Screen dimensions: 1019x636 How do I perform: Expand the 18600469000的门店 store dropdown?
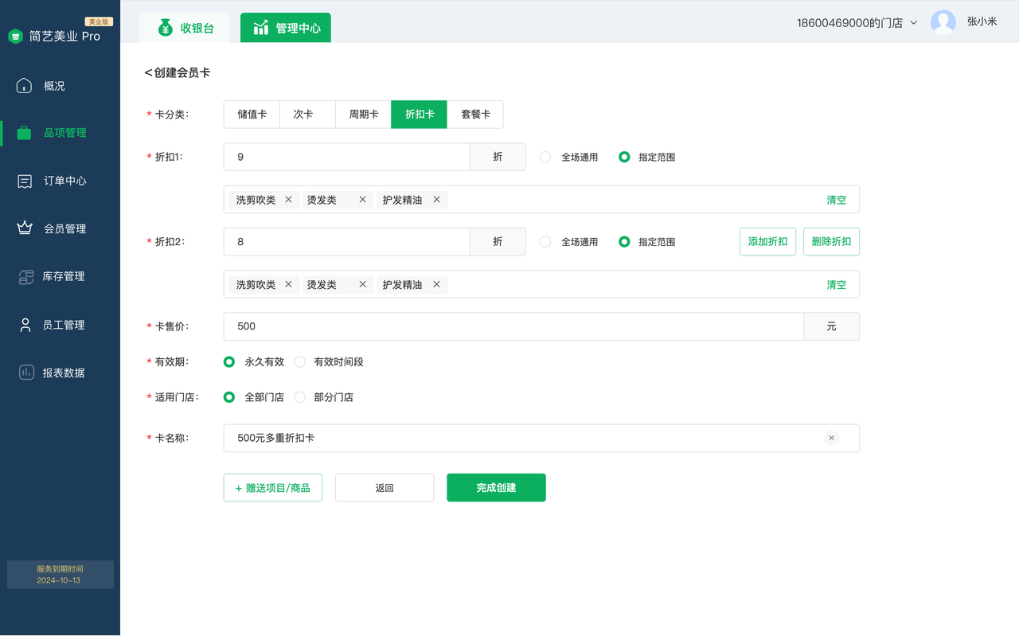[913, 23]
